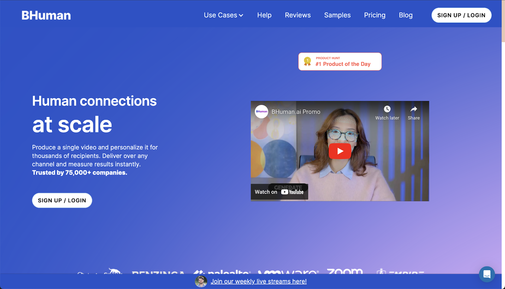
Task: Play the BHuman.ai Promo video
Action: pos(340,151)
